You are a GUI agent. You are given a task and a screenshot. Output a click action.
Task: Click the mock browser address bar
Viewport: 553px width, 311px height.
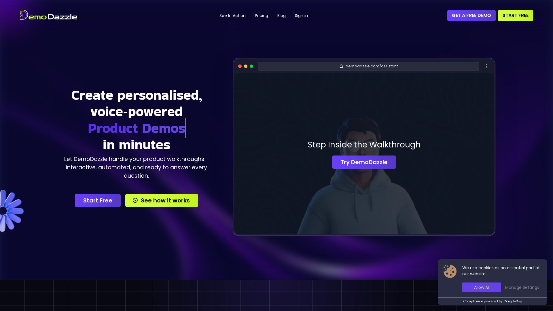(x=368, y=66)
